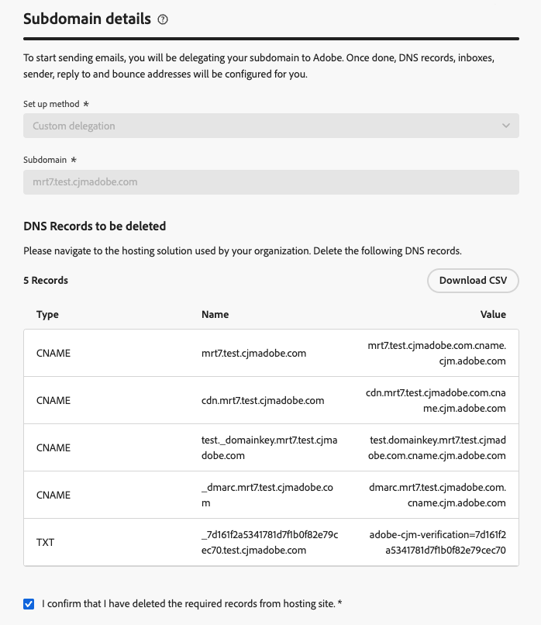Click the dmarc record's value cell

438,496
